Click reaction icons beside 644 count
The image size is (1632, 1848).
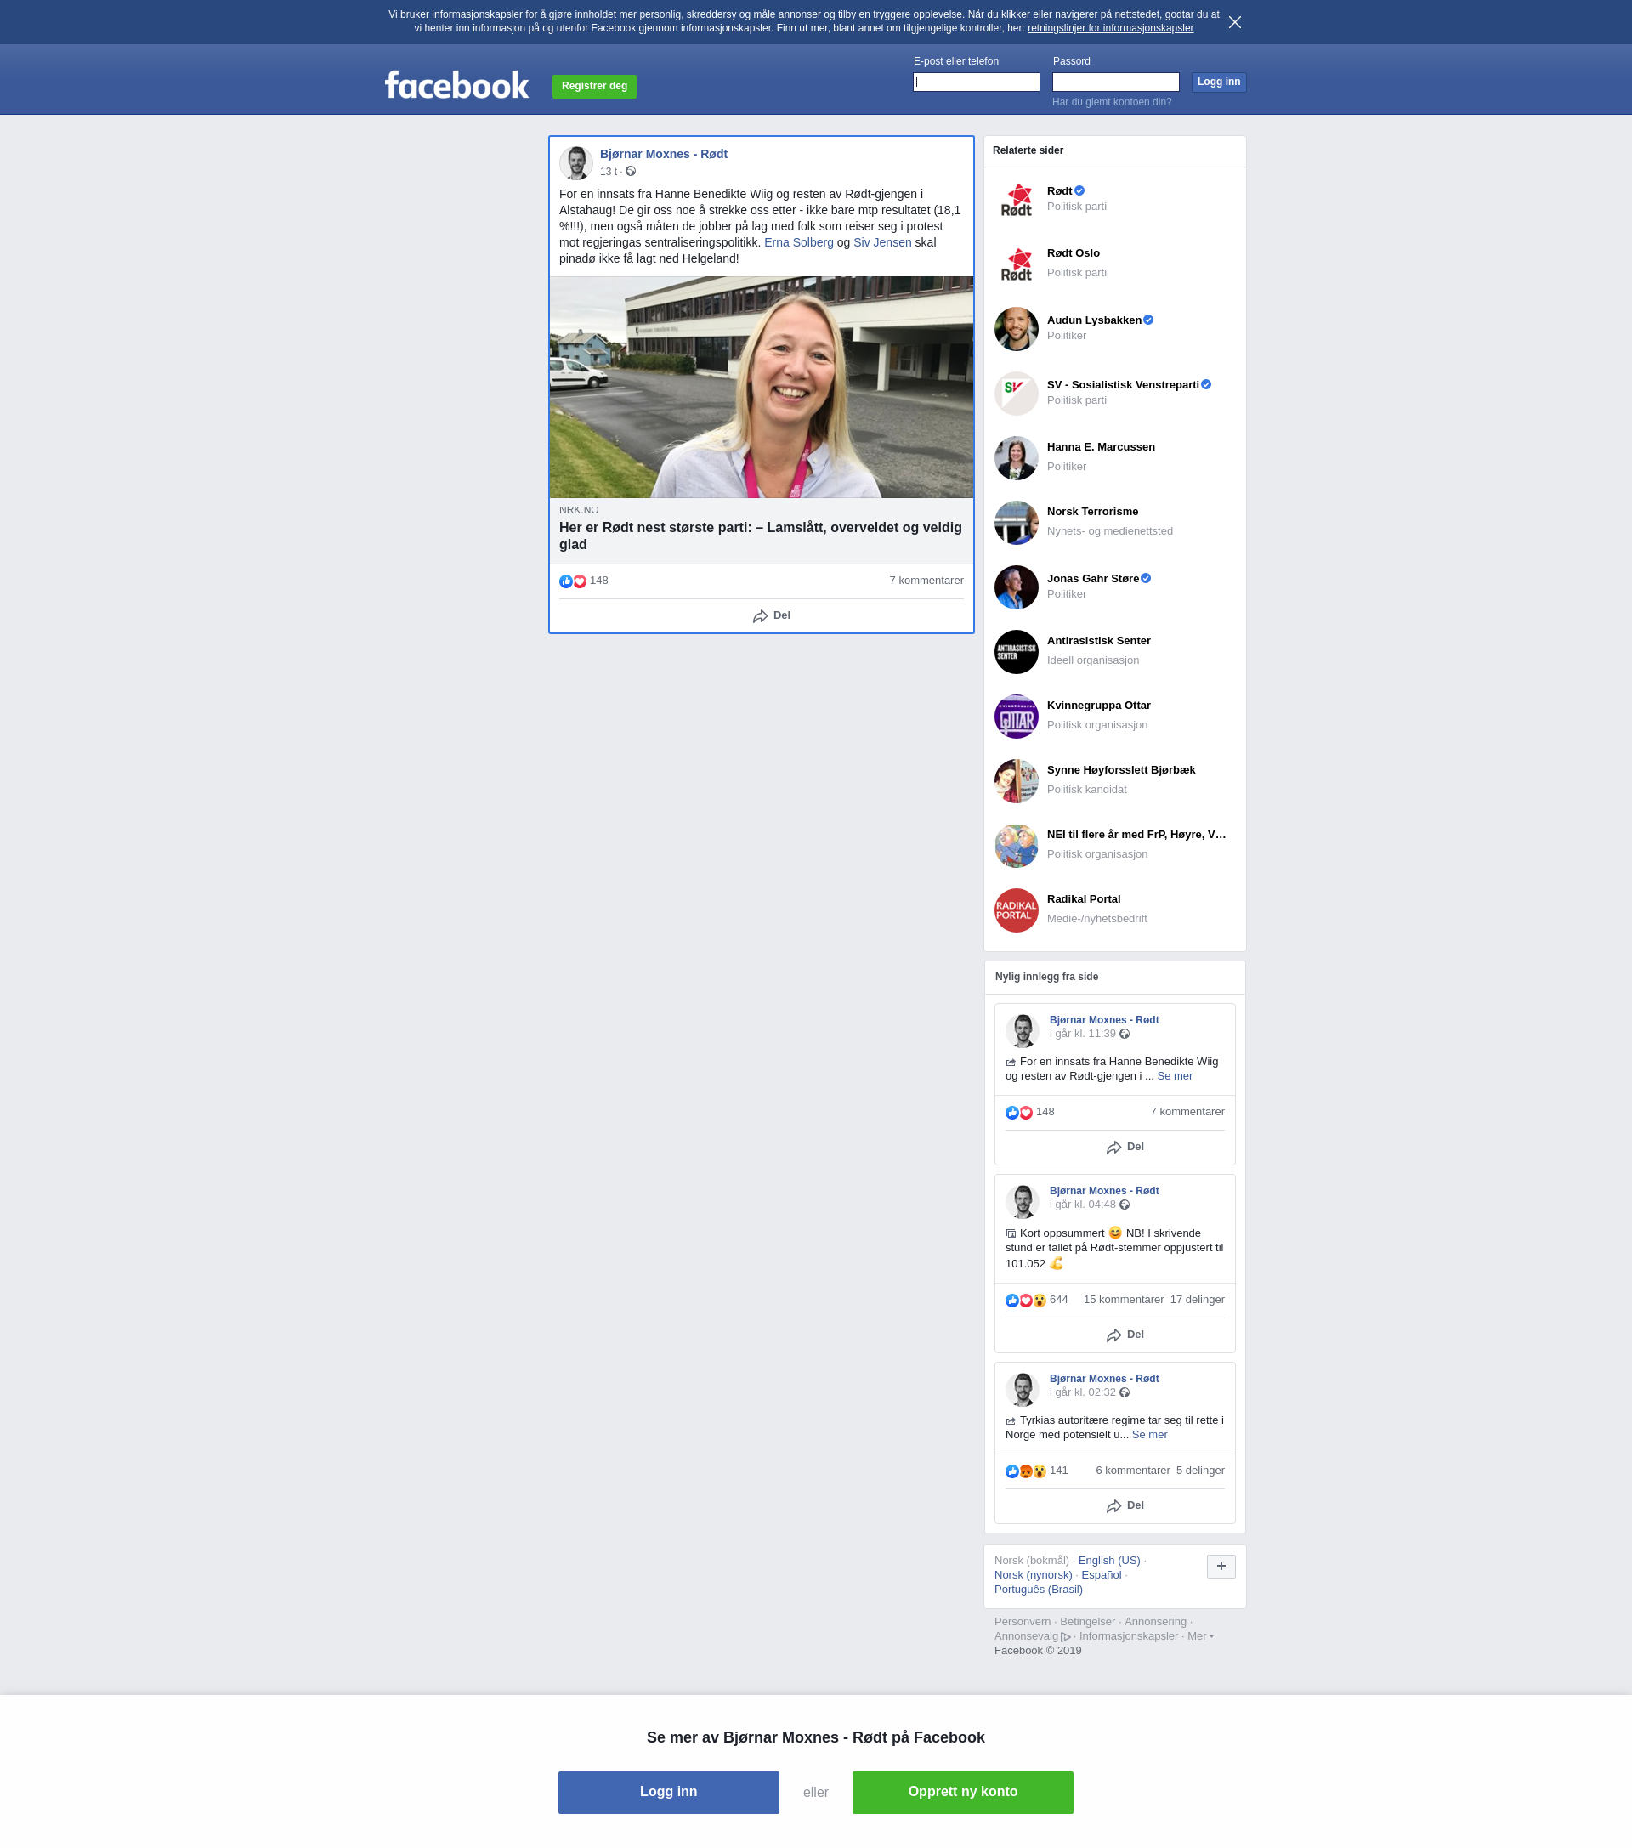[x=1026, y=1300]
